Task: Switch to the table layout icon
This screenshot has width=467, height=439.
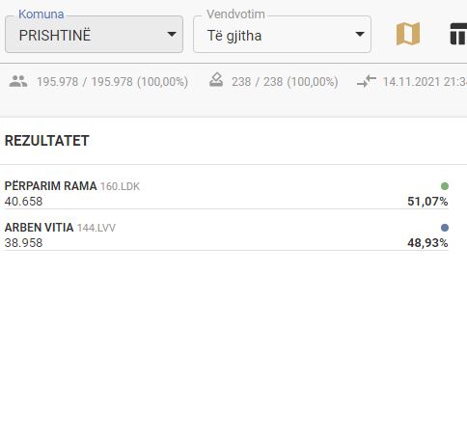Action: [458, 34]
